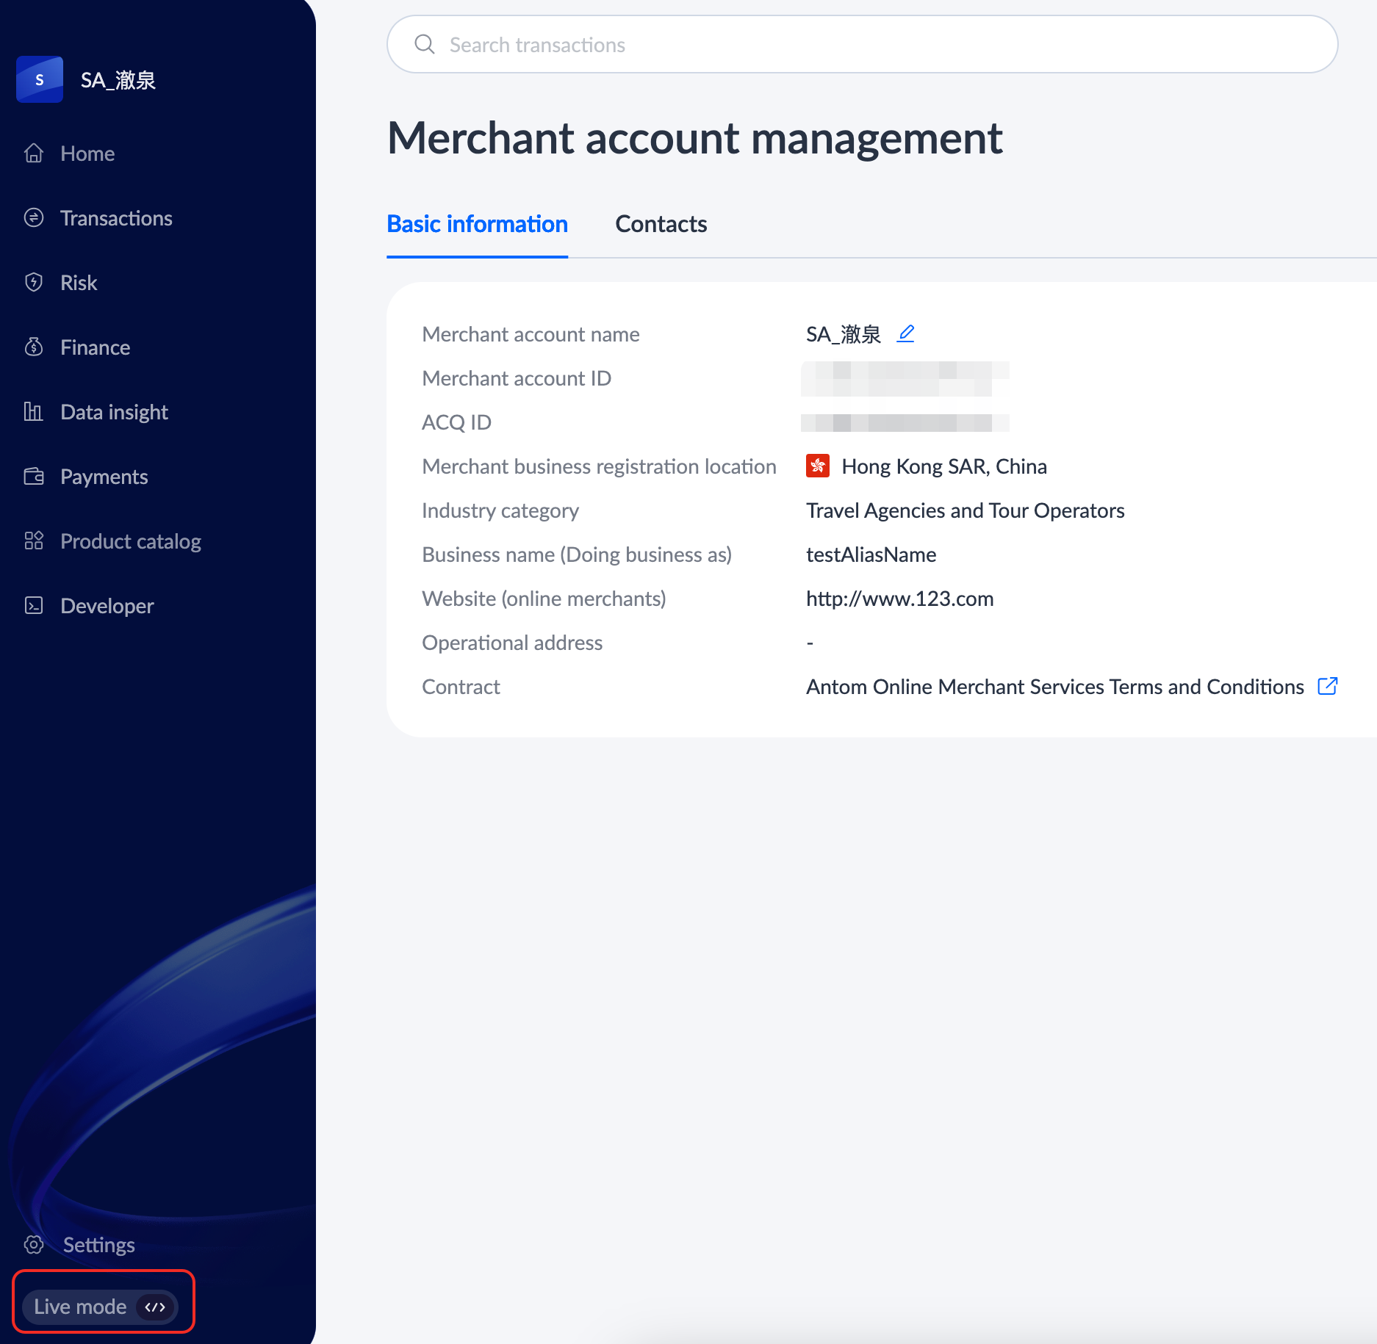Click the Settings gear icon

point(34,1244)
